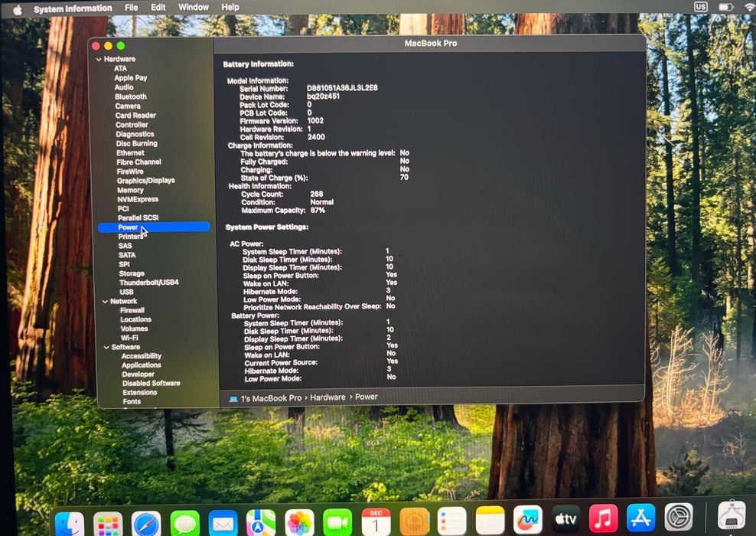
Task: Open Mail app in the Dock
Action: [x=223, y=524]
